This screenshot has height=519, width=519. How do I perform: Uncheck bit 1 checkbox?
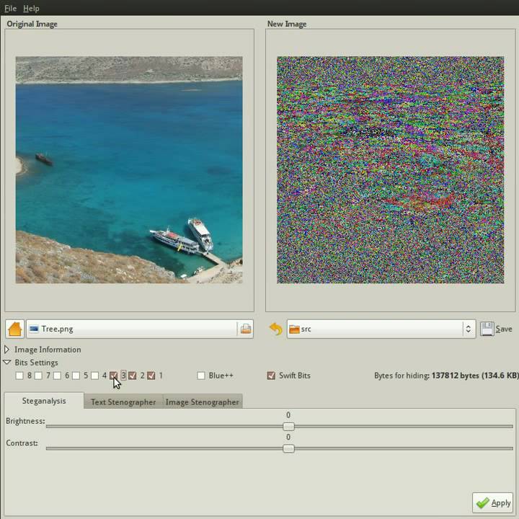click(151, 376)
